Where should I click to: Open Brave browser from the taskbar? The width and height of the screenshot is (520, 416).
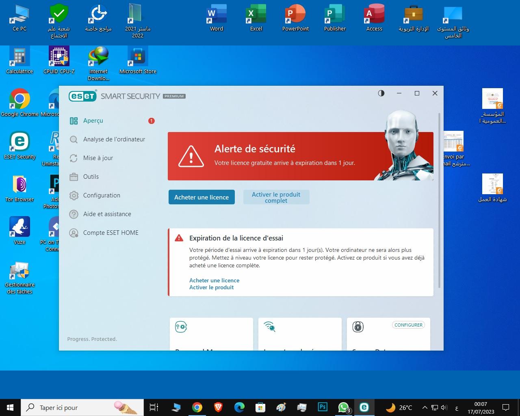coord(218,407)
